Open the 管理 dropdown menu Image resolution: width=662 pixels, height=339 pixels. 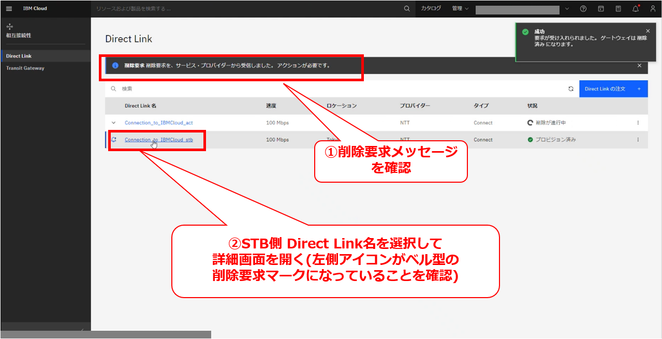pos(460,9)
